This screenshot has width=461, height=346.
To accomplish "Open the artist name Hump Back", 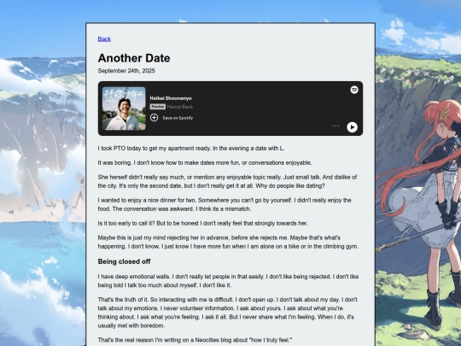I will 180,107.
